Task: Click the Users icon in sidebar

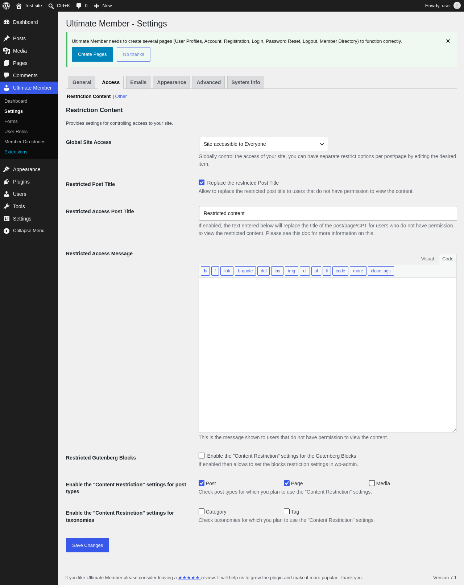Action: tap(7, 194)
